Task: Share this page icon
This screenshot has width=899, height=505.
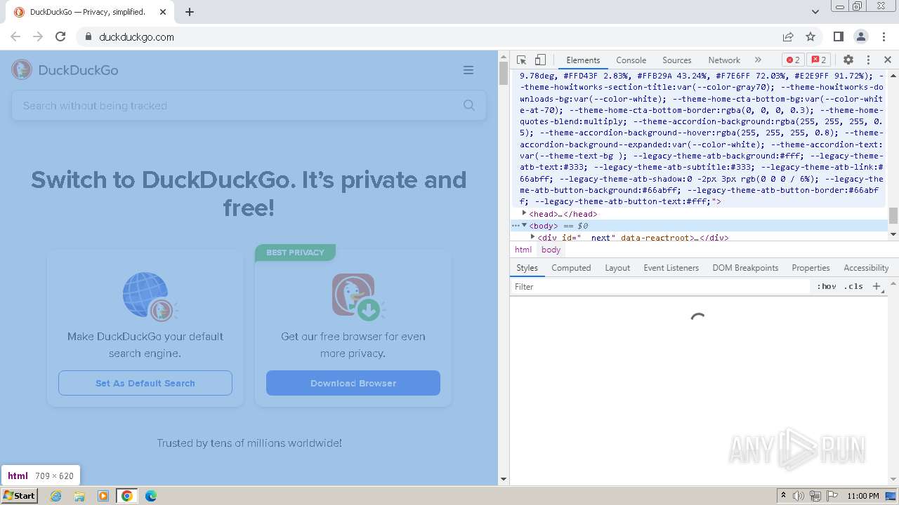Action: point(788,36)
